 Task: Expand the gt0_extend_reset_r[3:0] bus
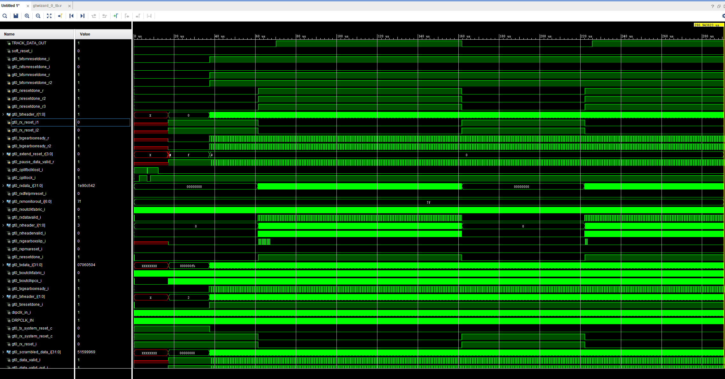[x=3, y=154]
